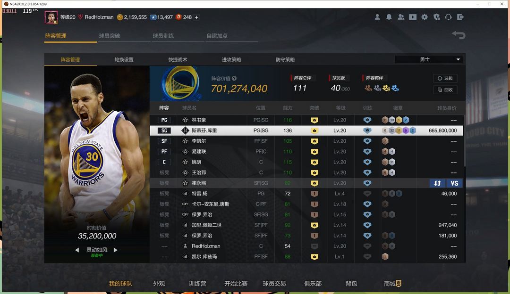Image resolution: width=510 pixels, height=294 pixels.
Task: Open the settings gear icon
Action: [425, 17]
